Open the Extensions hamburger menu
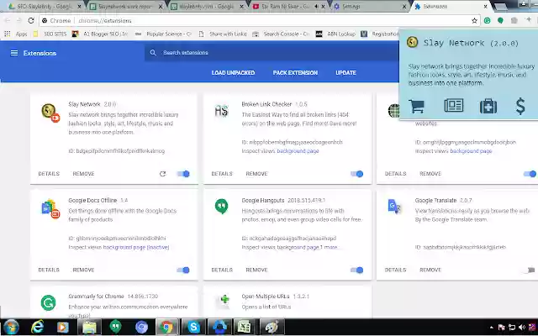The image size is (538, 336). pos(14,53)
